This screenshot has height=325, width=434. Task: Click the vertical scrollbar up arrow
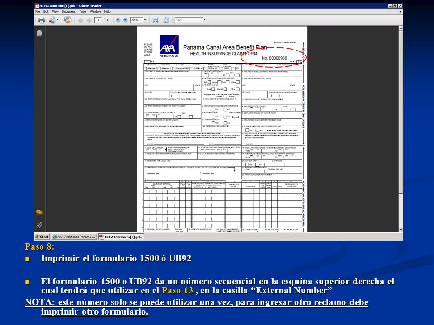click(401, 28)
